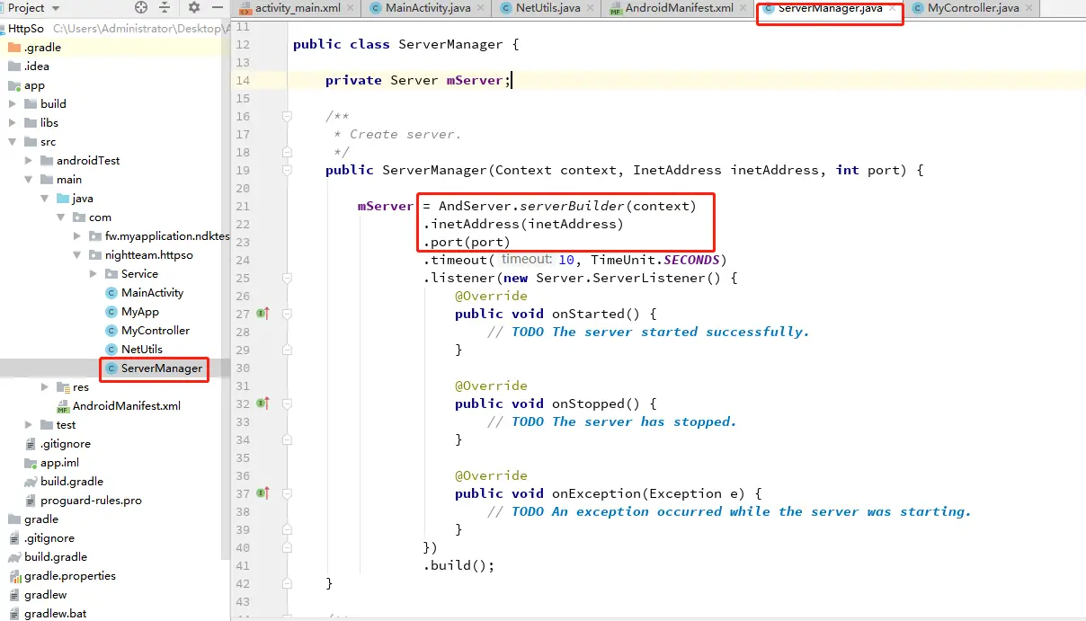Close the AndroidManifest.xml tab

pos(743,8)
